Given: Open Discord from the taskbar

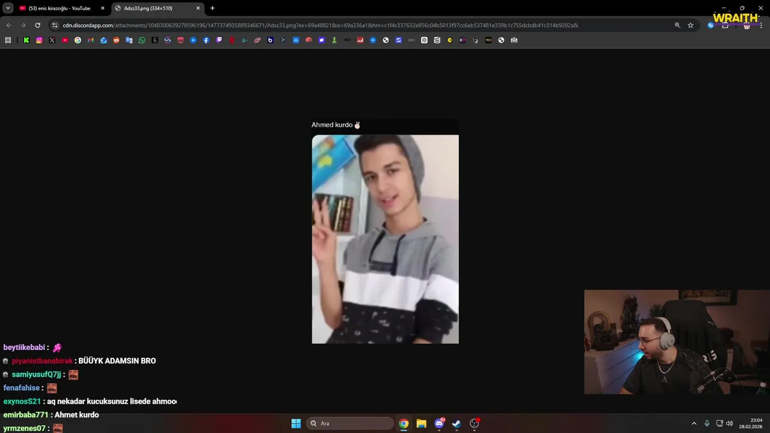Looking at the screenshot, I should 439,423.
